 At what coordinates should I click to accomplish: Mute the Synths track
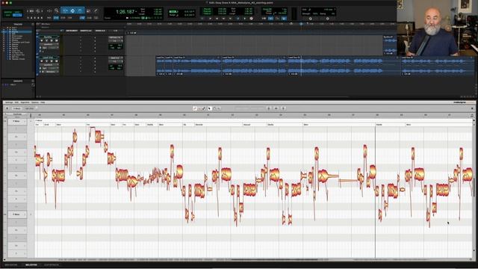(57, 40)
